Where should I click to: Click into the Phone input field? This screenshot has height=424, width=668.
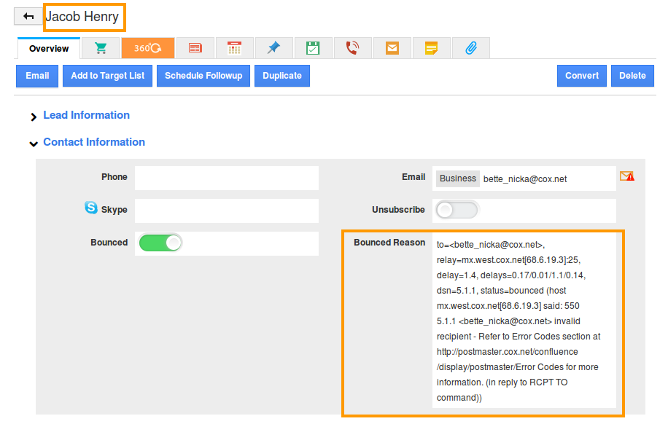click(227, 178)
